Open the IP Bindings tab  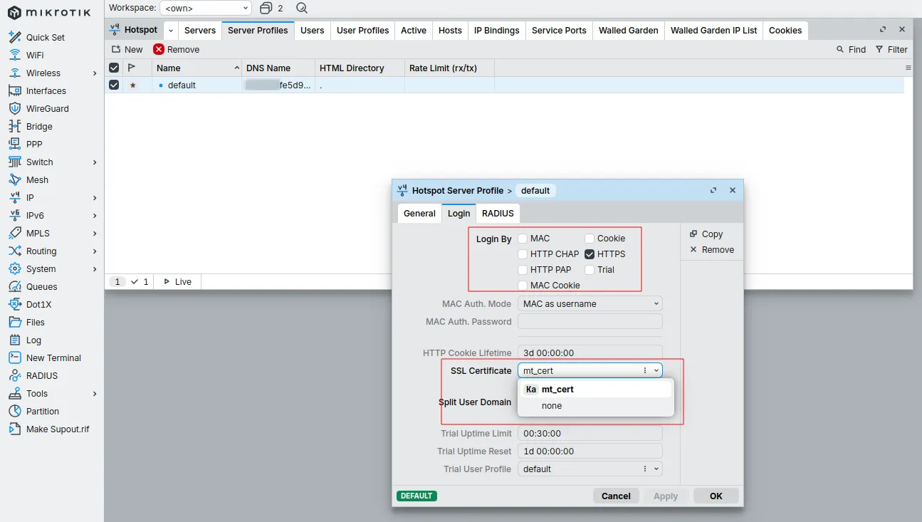pos(497,31)
